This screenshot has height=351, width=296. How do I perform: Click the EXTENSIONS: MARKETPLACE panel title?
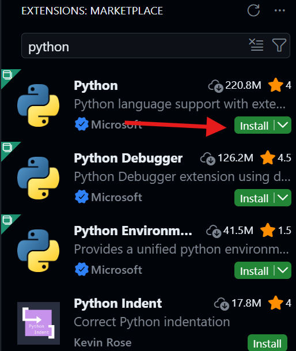click(92, 11)
